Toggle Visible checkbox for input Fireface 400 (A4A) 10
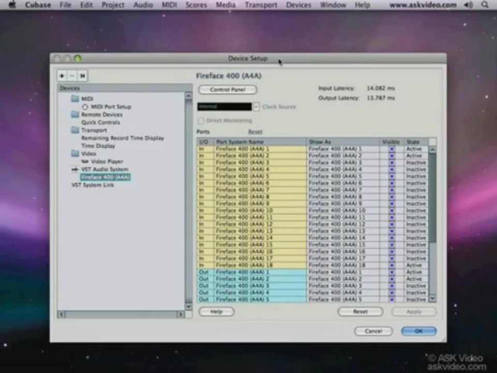 point(392,211)
